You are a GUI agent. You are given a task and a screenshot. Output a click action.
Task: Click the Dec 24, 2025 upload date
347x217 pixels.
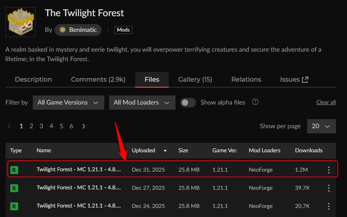pyautogui.click(x=148, y=206)
